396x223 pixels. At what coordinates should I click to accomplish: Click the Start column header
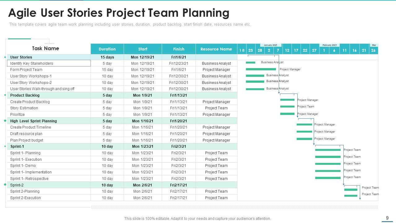tap(143, 49)
